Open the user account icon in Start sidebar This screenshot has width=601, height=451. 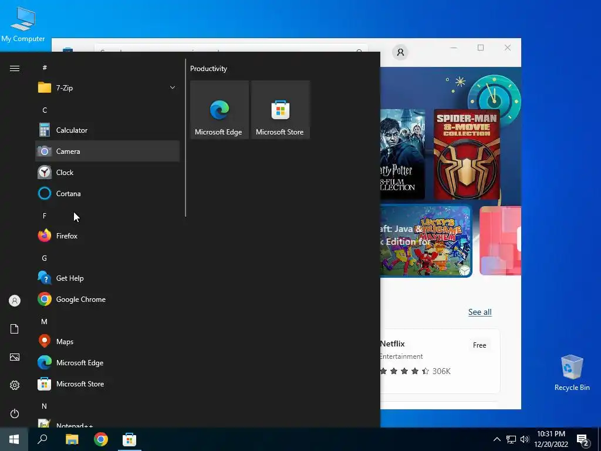point(15,301)
